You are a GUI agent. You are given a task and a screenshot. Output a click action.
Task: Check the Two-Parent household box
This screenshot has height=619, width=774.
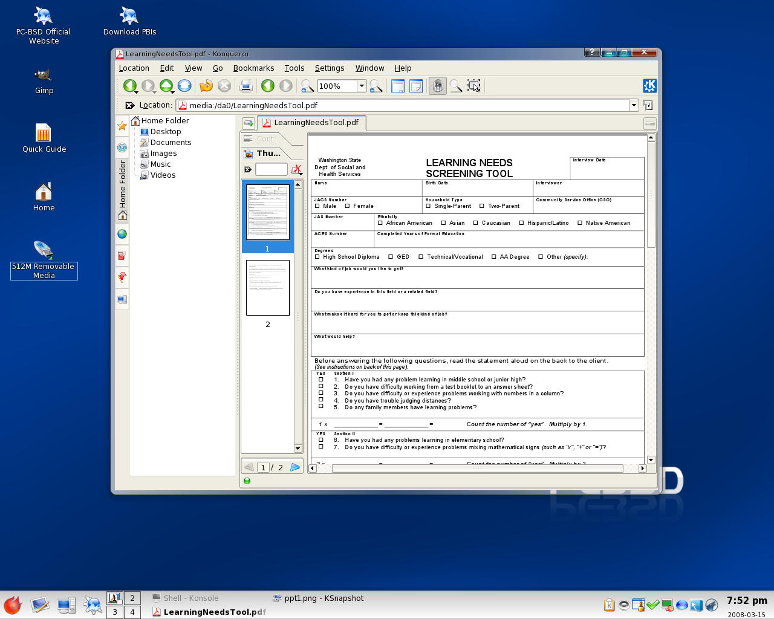[482, 206]
